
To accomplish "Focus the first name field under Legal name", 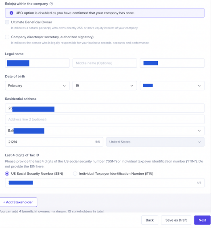I will [37, 63].
